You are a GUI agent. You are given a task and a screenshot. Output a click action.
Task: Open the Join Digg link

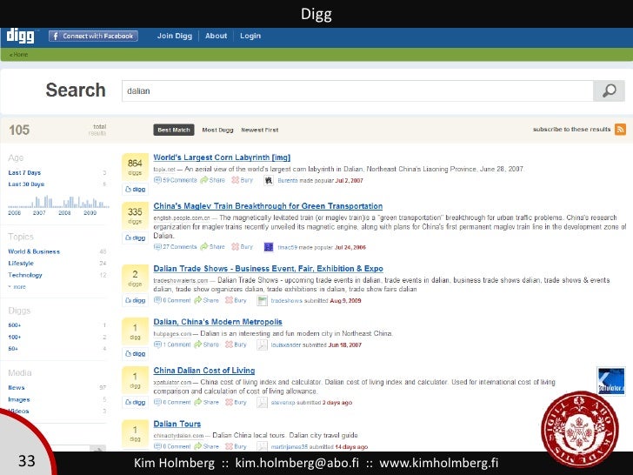[x=175, y=36]
